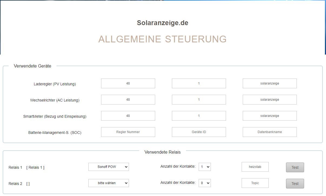
Task: Expand Relais 1 Anzahl der Kontakte dropdown
Action: click(204, 167)
